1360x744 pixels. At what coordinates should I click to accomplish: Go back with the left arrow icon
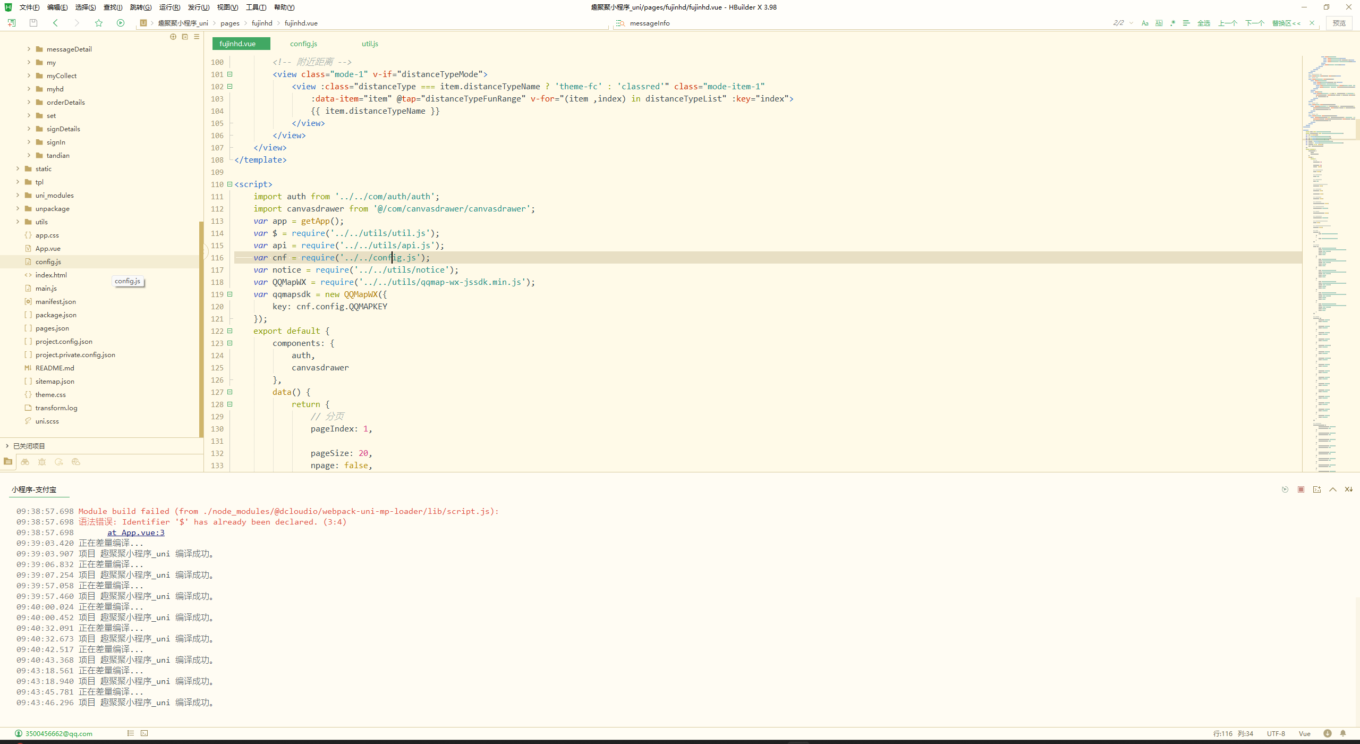point(55,23)
